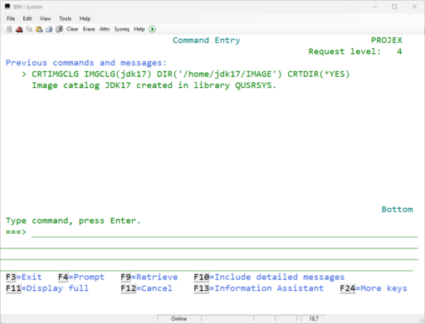Click the Online status bar indicator
The image size is (425, 324).
pyautogui.click(x=179, y=318)
